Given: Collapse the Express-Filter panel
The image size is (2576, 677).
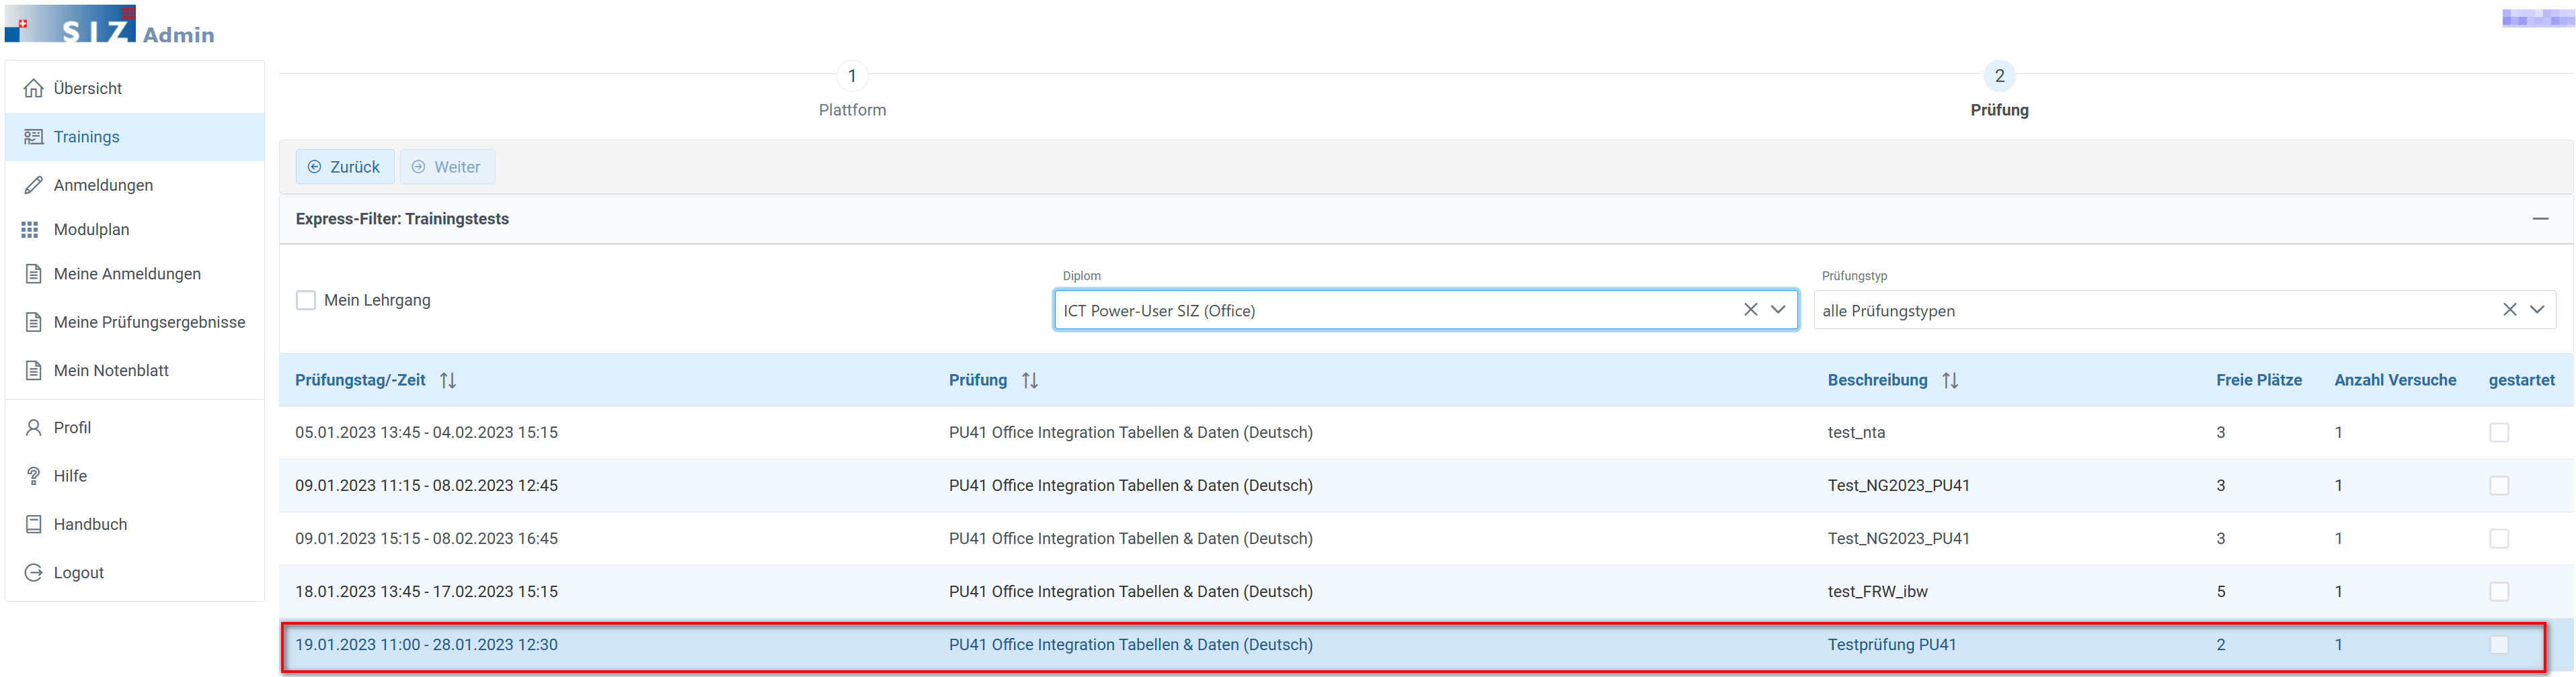Looking at the screenshot, I should (2540, 219).
